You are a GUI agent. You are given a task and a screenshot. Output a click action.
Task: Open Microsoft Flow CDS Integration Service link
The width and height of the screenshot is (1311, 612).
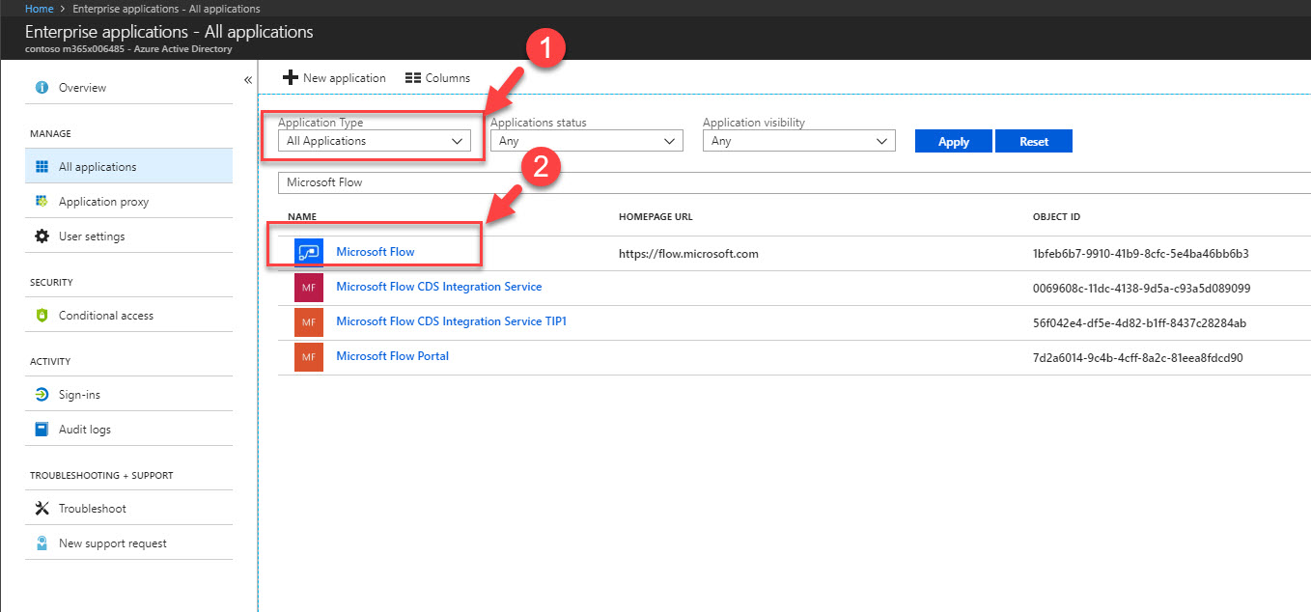click(439, 287)
